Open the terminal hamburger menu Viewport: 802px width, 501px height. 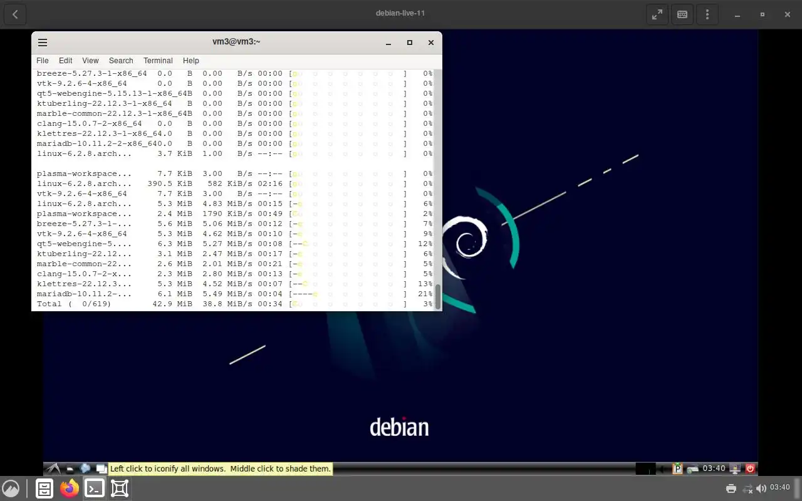[x=43, y=43]
